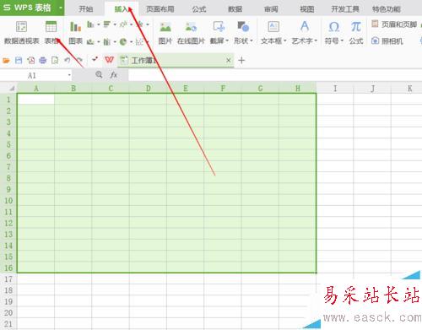The width and height of the screenshot is (422, 330).
Task: Expand the WPS 表格 application menu arrow
Action: point(60,8)
